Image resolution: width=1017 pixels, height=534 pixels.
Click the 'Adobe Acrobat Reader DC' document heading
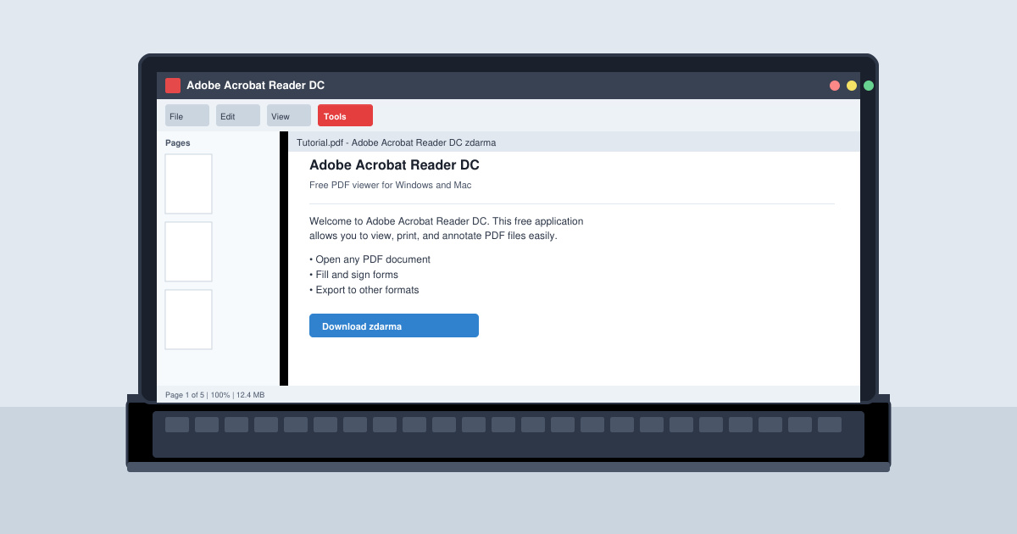click(x=394, y=165)
